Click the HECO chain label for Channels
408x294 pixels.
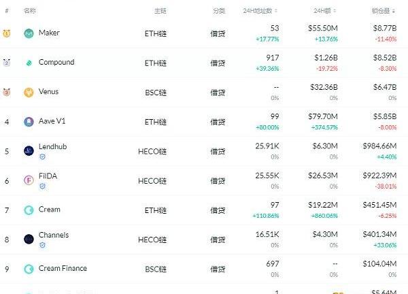152,240
